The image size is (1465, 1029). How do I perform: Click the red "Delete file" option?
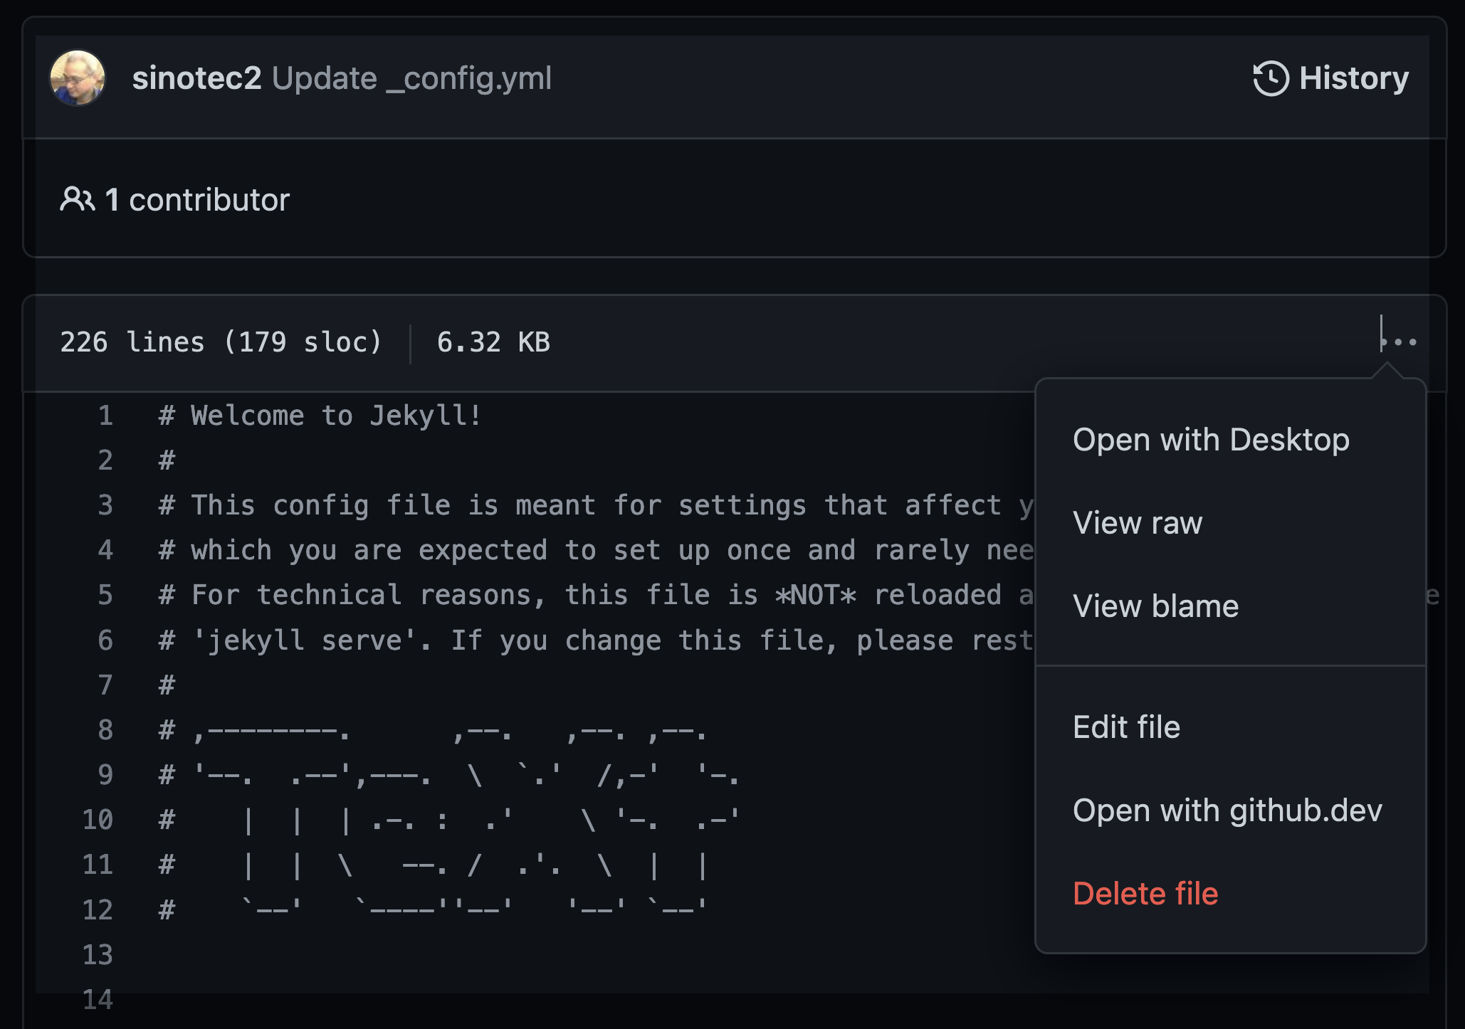(x=1145, y=894)
